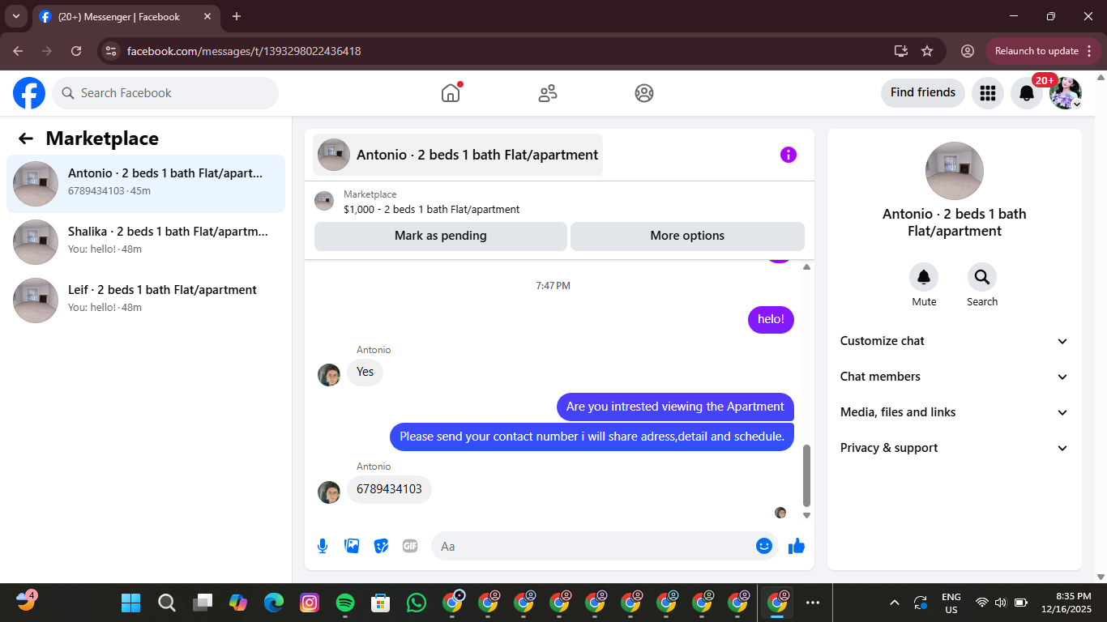Launch Spotify from the taskbar
The width and height of the screenshot is (1107, 622).
pyautogui.click(x=345, y=603)
